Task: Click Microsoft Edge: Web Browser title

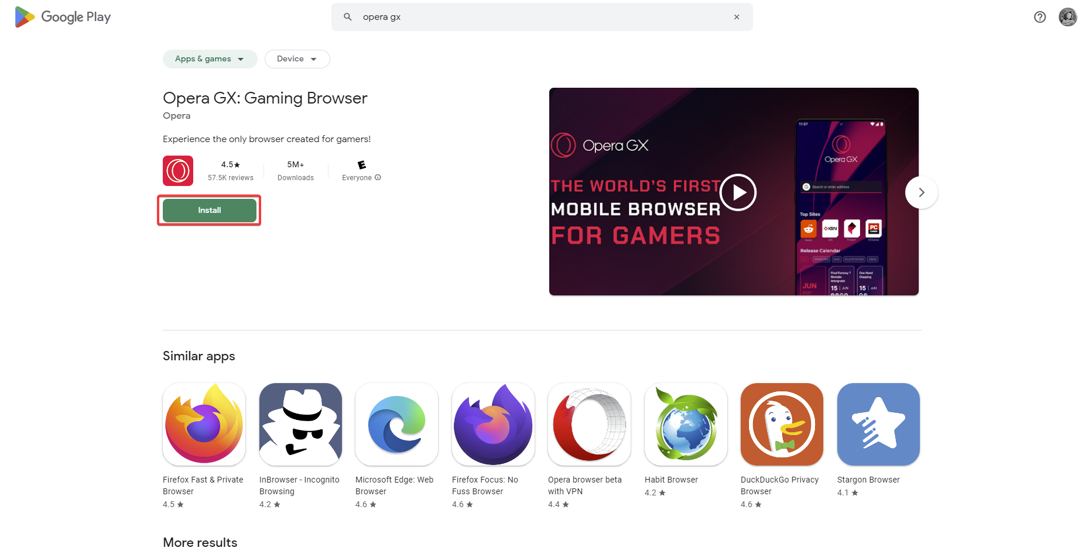Action: pyautogui.click(x=395, y=485)
